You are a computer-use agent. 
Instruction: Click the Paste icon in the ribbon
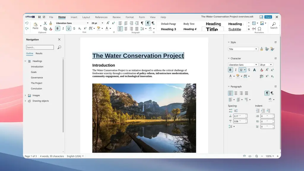pos(35,25)
